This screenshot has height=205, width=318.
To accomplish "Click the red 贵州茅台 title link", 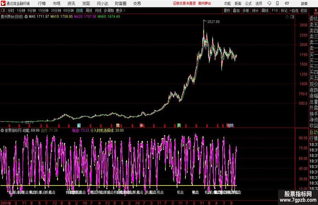I will tap(204, 3).
